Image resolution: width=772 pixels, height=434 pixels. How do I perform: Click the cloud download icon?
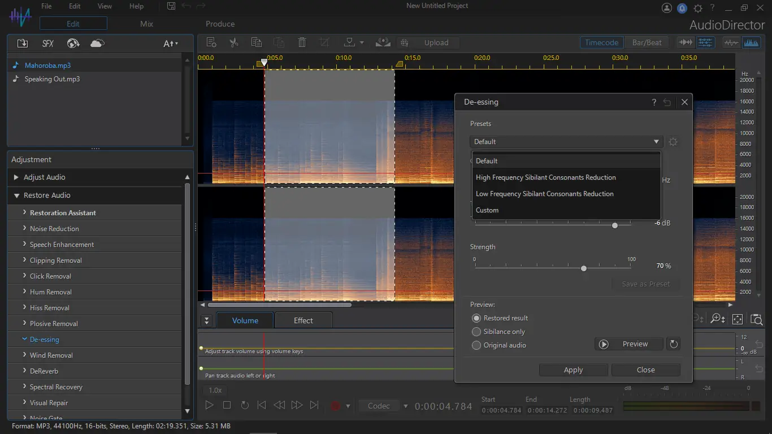[97, 44]
